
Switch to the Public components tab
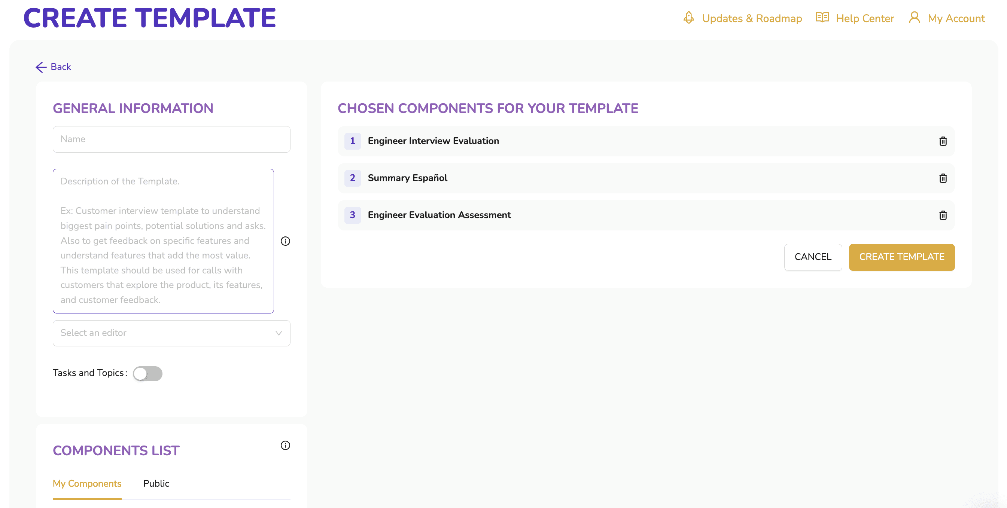156,484
